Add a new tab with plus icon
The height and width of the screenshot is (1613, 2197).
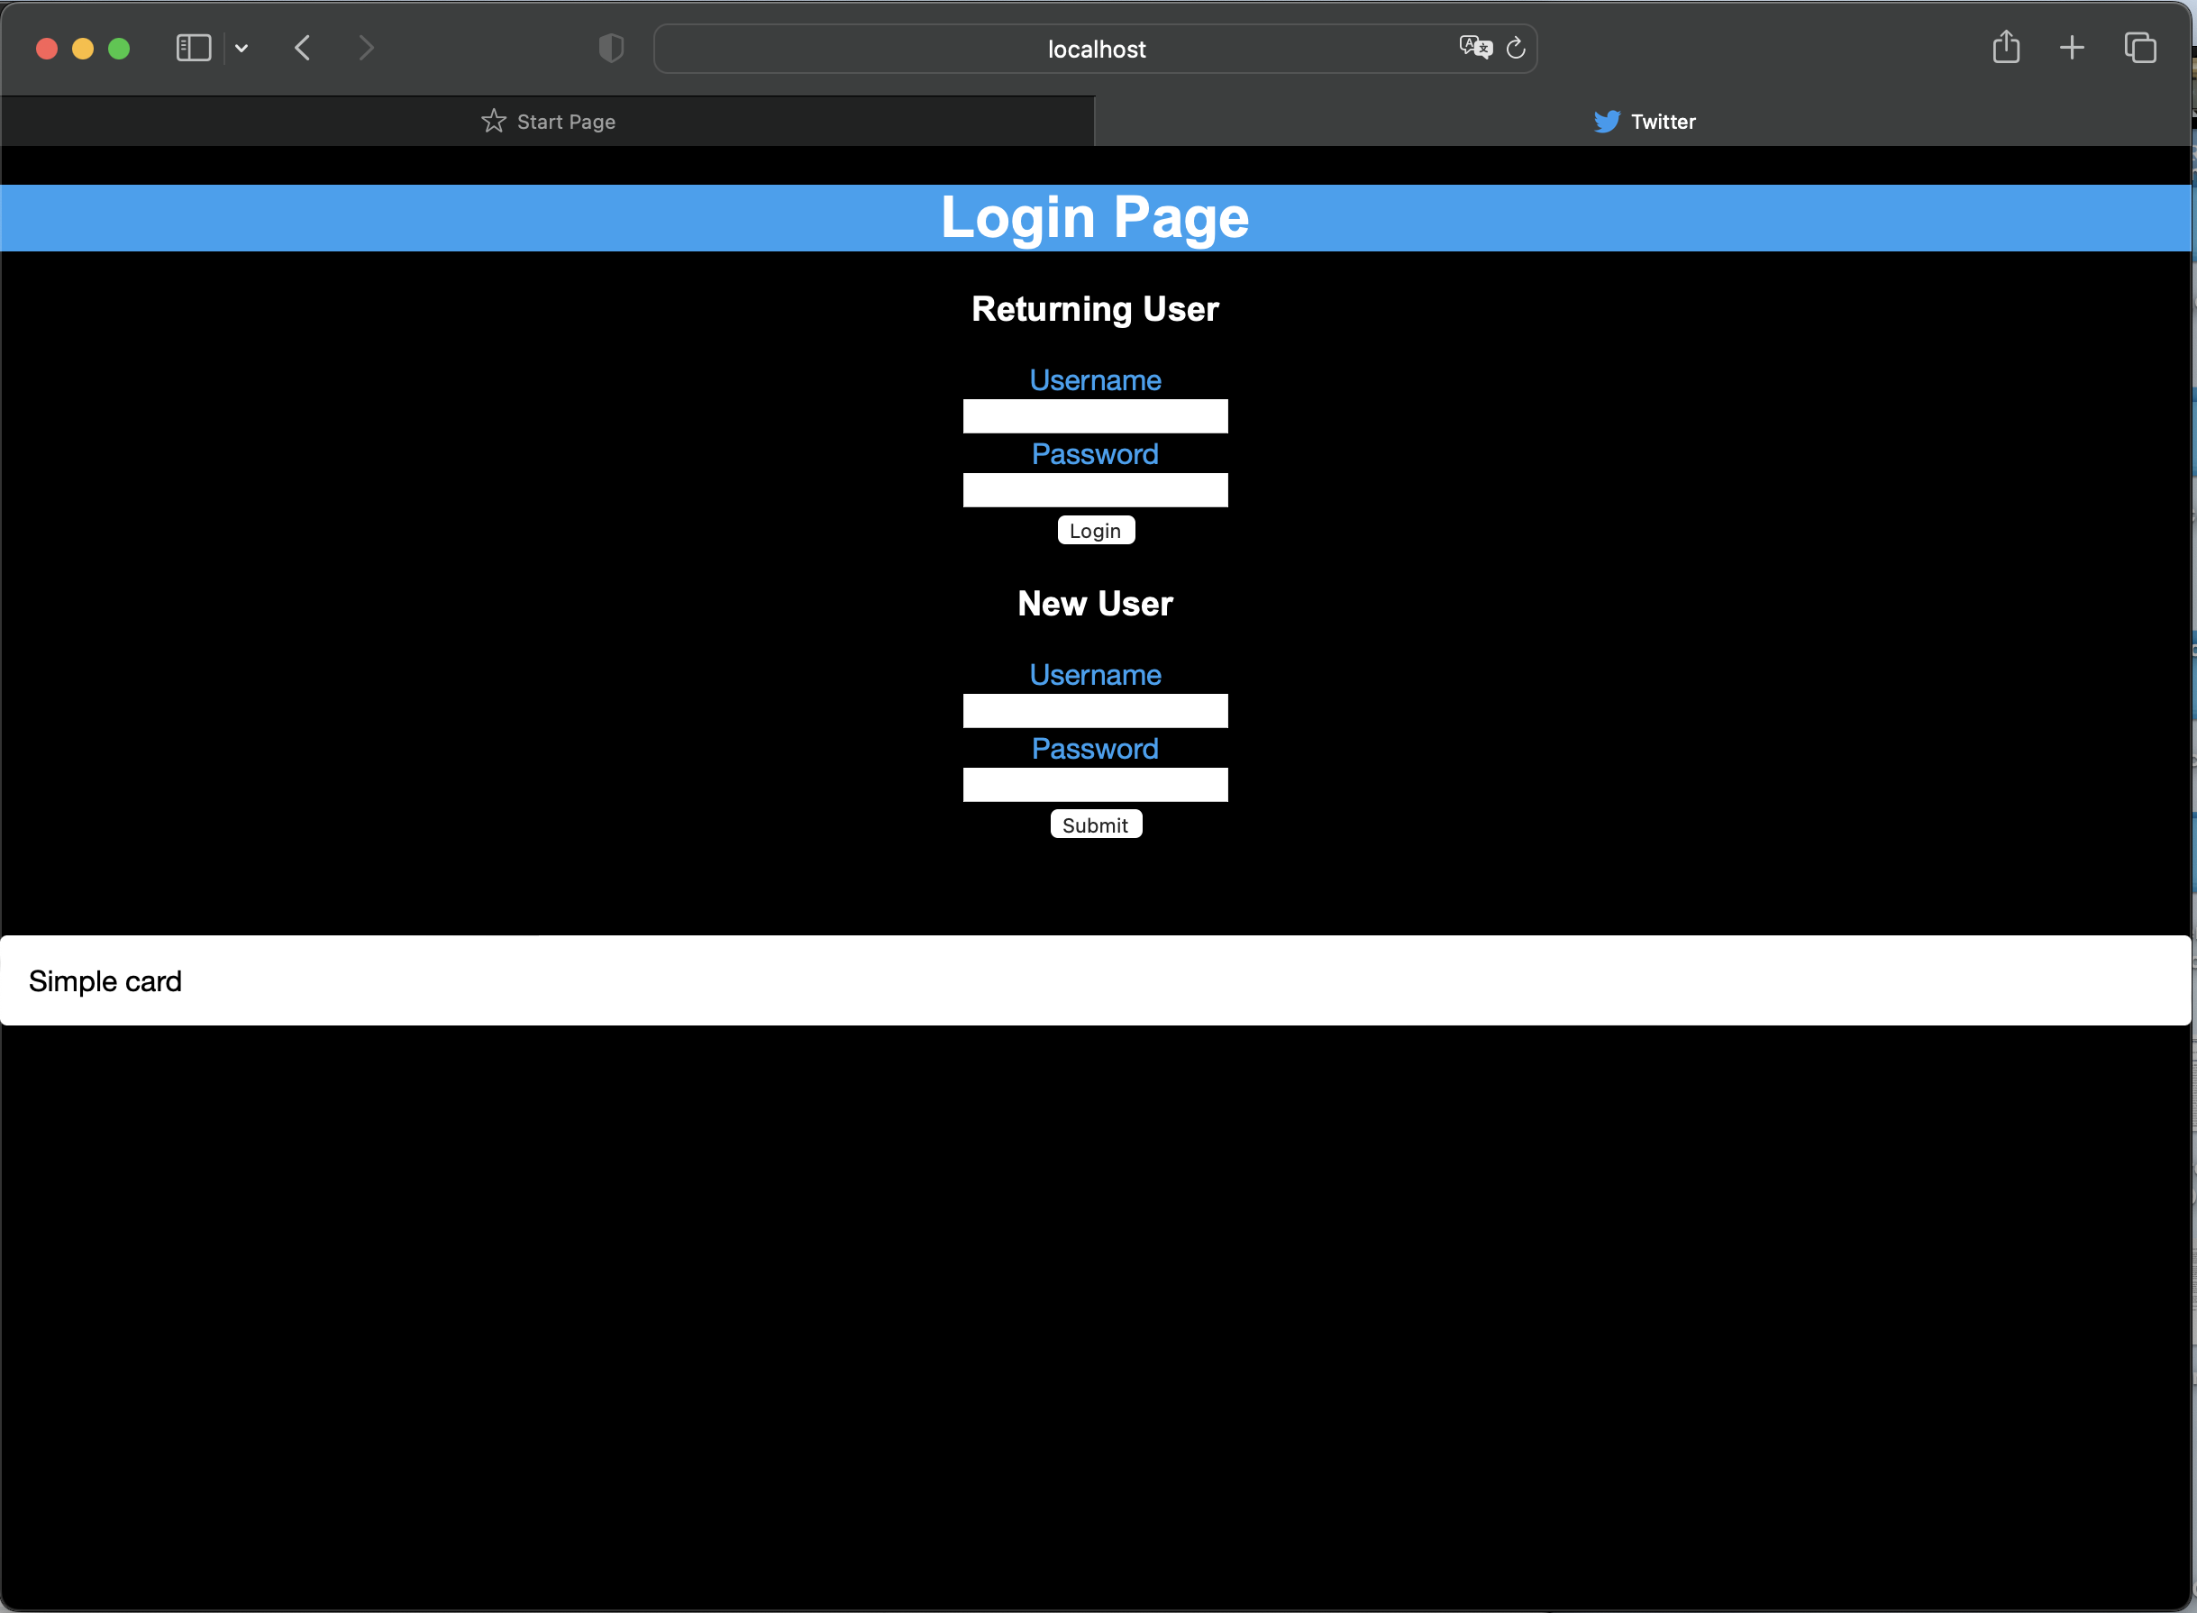(x=2072, y=48)
